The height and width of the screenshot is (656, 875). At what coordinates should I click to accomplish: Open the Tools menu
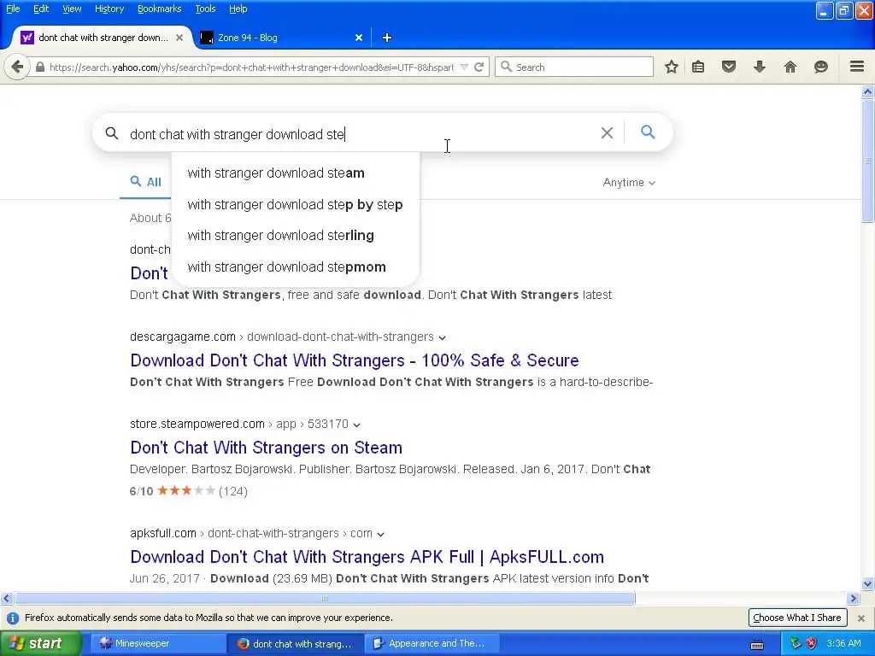tap(205, 9)
